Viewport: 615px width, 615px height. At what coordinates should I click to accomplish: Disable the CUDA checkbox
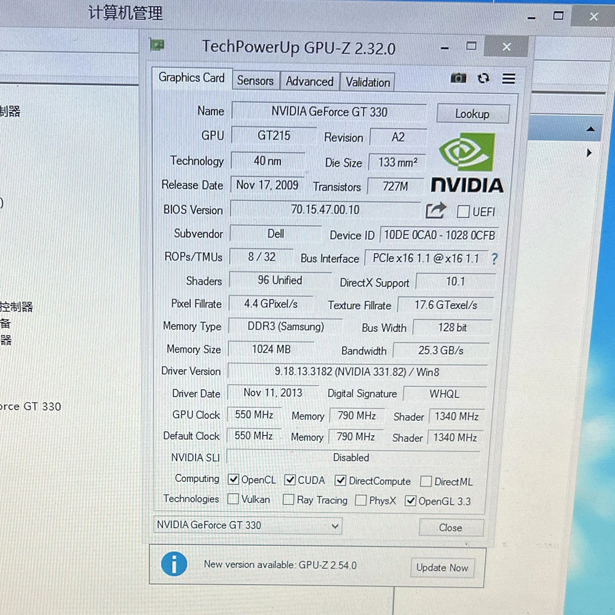[x=289, y=480]
